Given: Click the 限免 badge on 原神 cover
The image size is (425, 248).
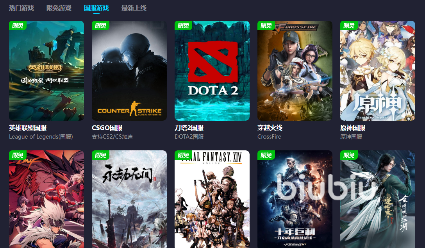Looking at the screenshot, I should click(349, 25).
